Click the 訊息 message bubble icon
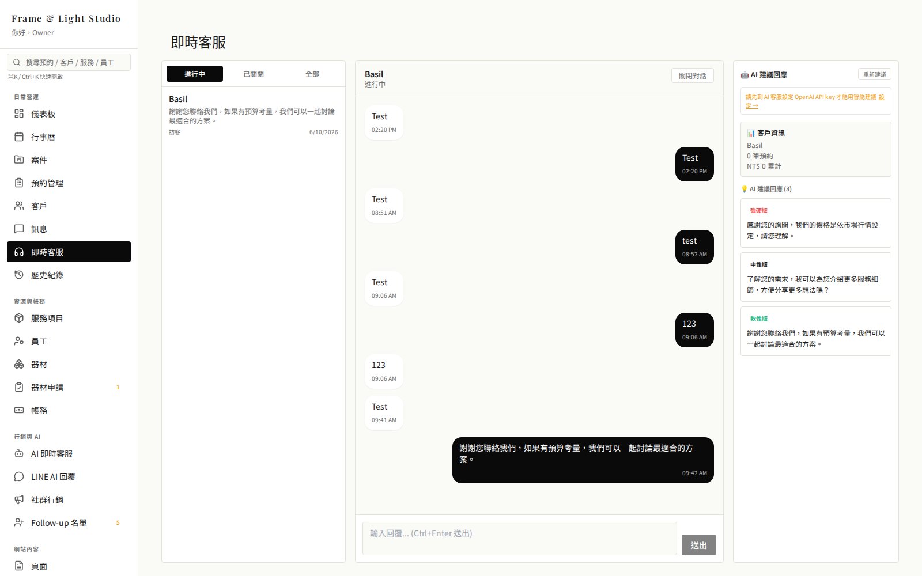Screen dimensions: 922x576 point(19,229)
